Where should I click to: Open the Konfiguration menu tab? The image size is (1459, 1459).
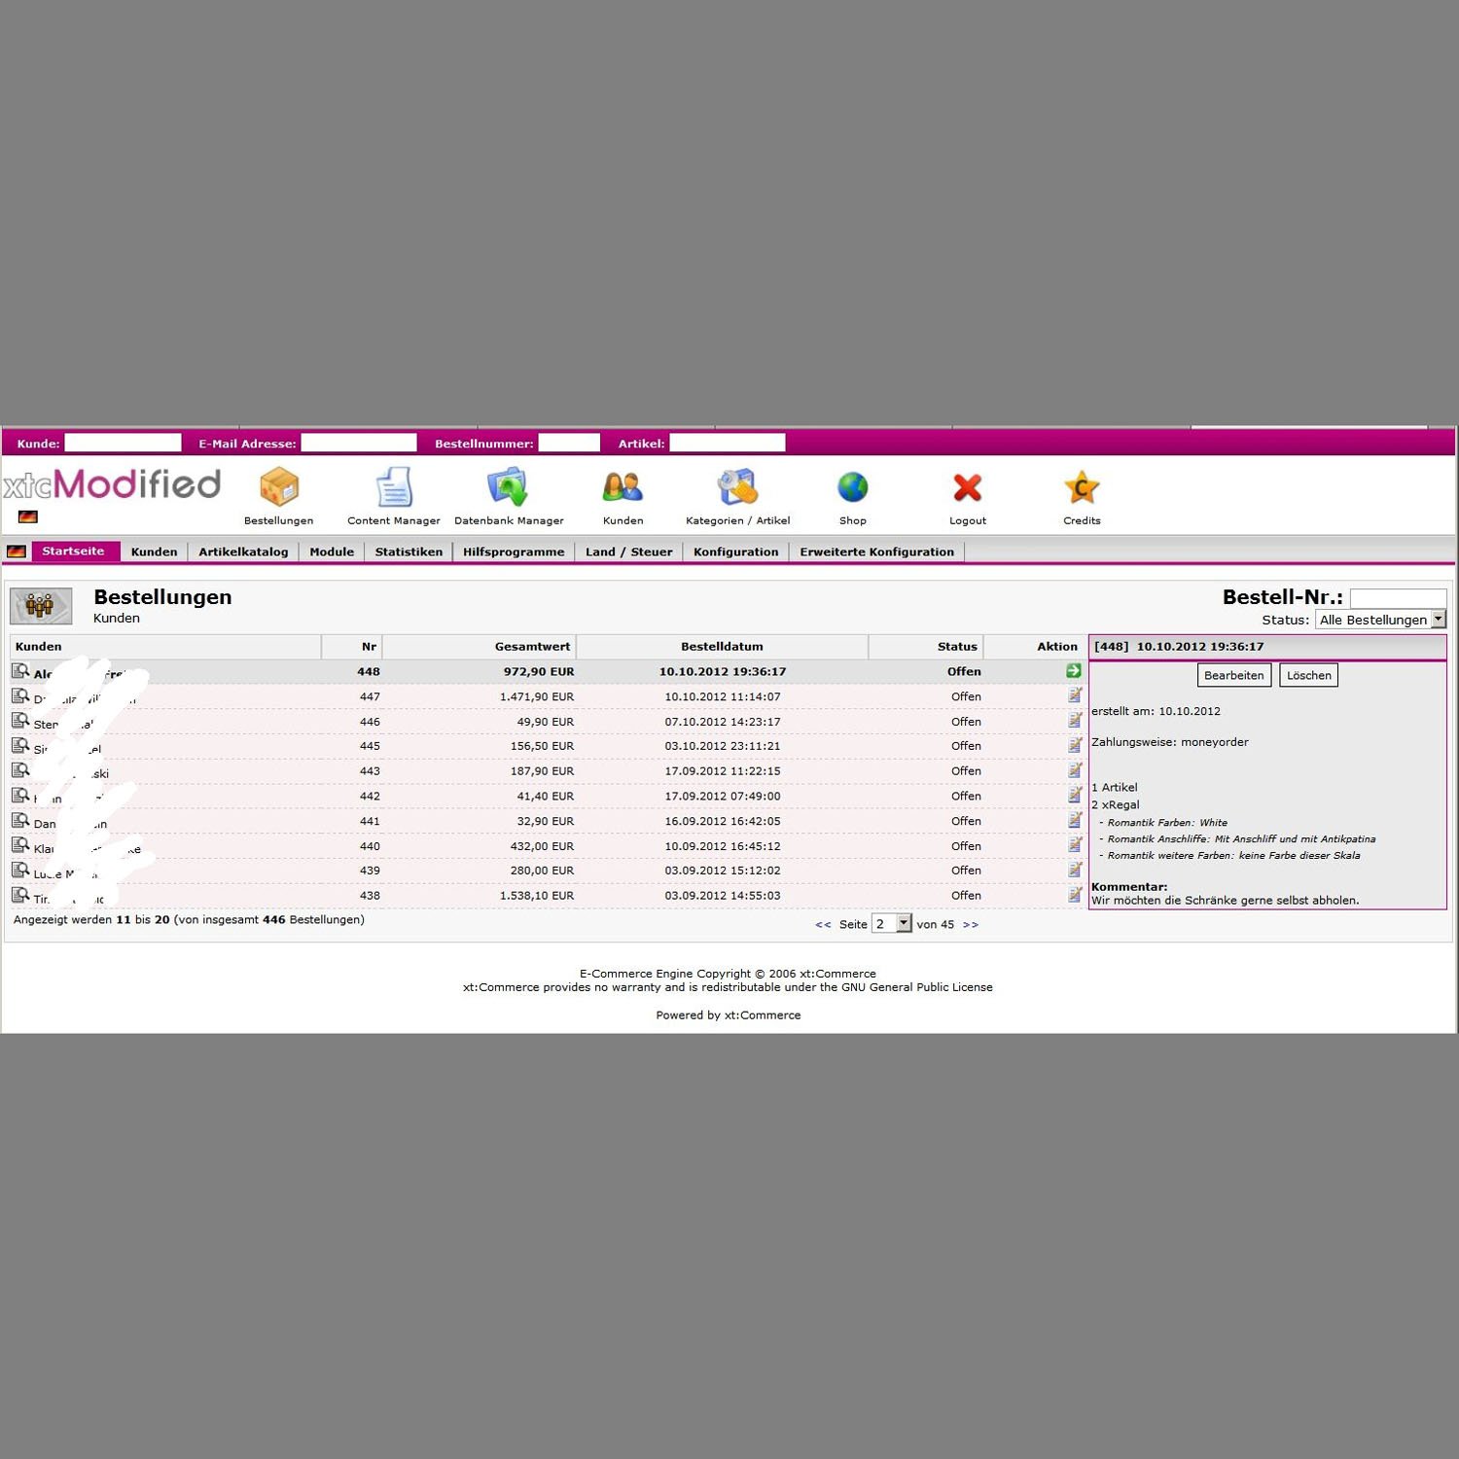tap(735, 552)
